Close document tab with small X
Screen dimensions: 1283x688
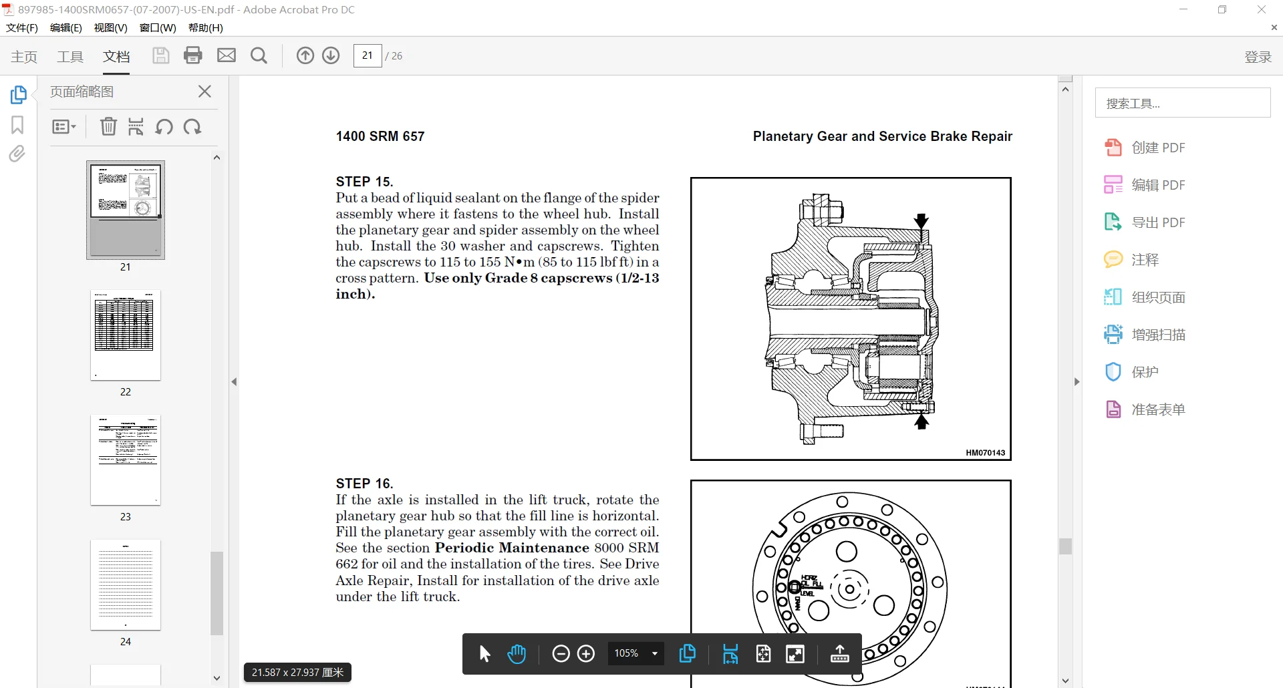tap(1274, 27)
